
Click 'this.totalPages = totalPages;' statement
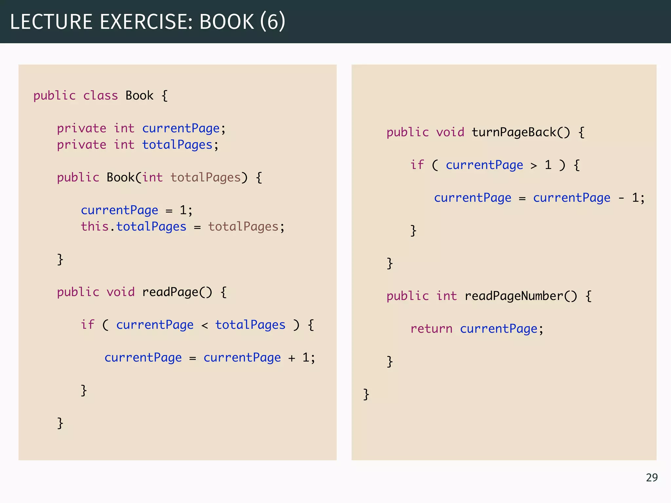tap(183, 227)
